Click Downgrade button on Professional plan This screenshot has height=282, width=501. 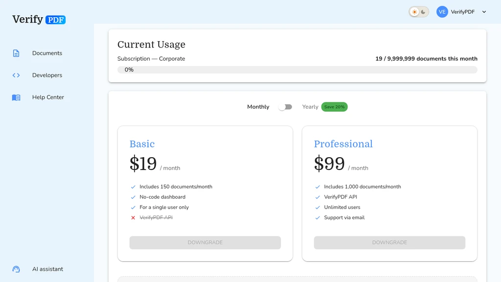389,243
